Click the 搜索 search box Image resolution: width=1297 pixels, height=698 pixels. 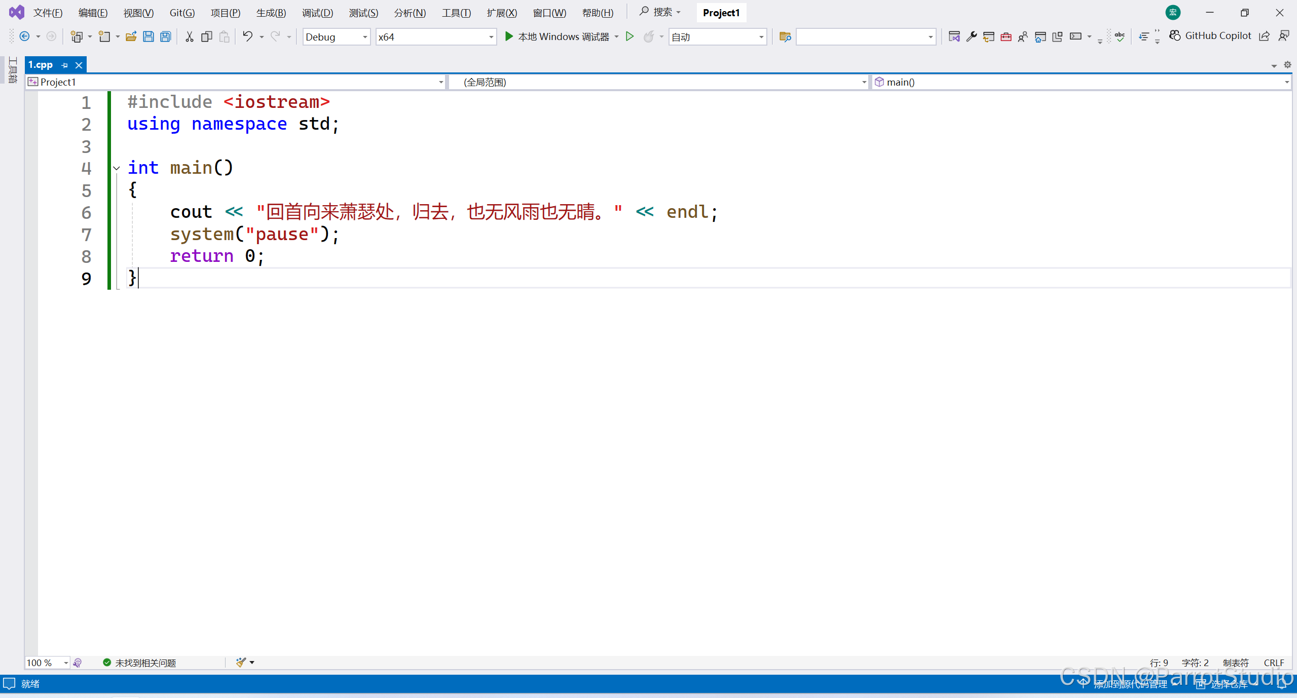659,12
